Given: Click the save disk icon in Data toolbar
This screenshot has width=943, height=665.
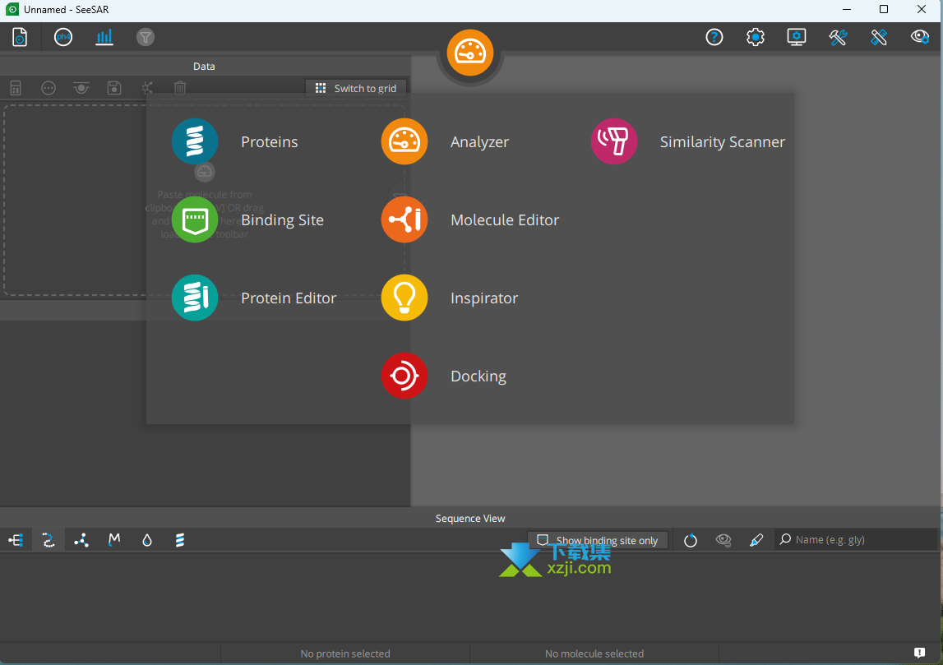Looking at the screenshot, I should click(x=114, y=89).
